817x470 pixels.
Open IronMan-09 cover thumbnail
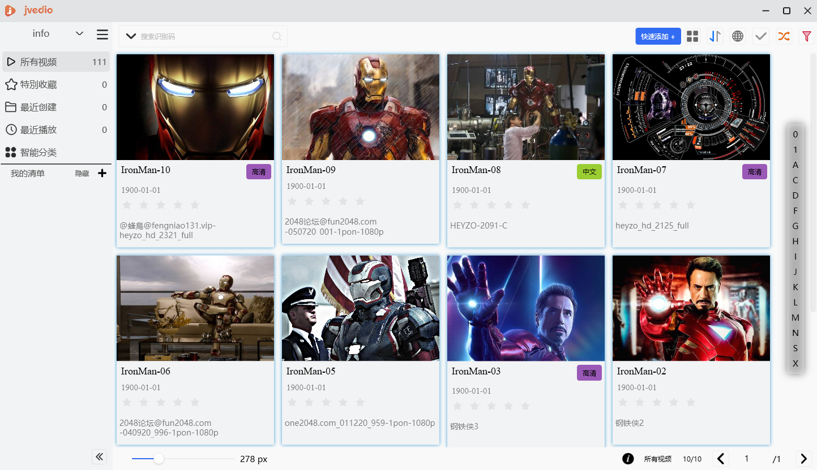(361, 107)
